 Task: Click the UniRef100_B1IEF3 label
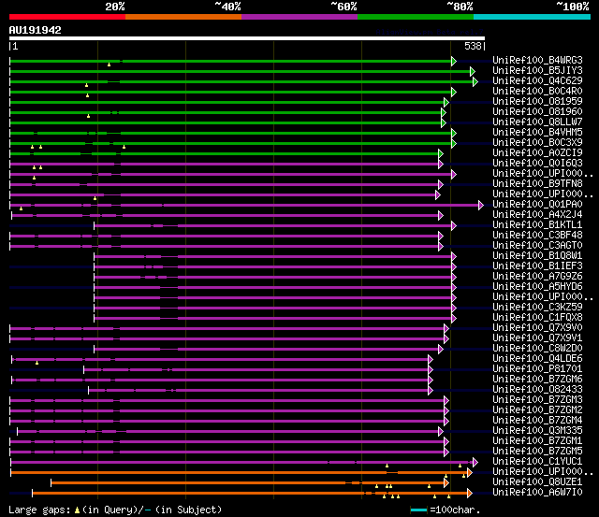pyautogui.click(x=537, y=266)
